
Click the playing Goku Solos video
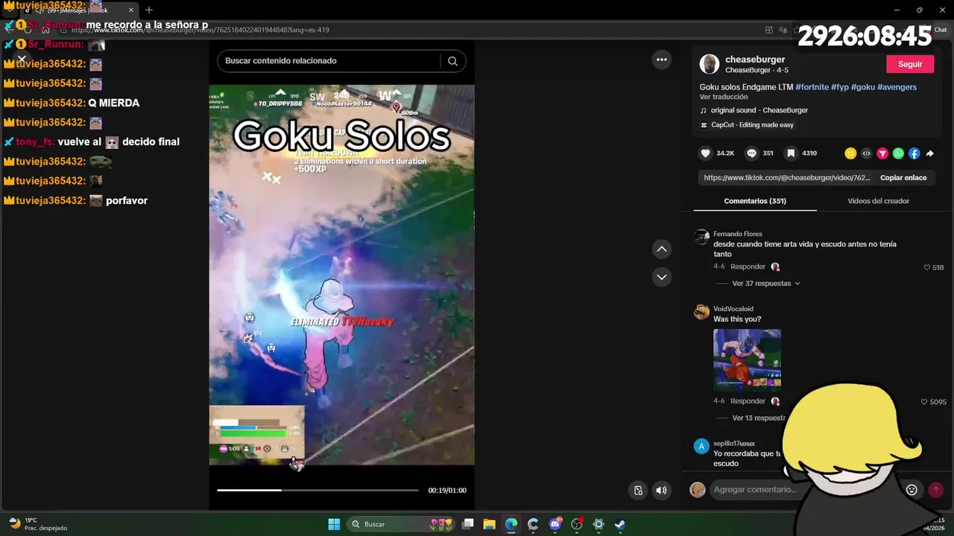pyautogui.click(x=341, y=275)
